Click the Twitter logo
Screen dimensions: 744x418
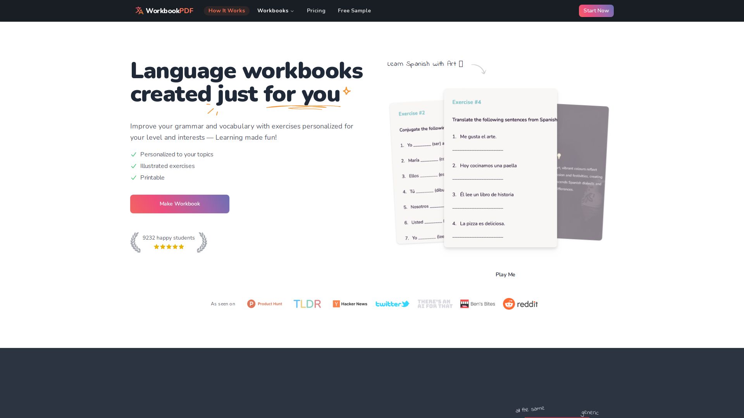pos(393,304)
